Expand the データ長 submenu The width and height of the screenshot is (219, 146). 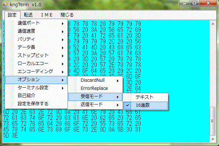coord(36,47)
